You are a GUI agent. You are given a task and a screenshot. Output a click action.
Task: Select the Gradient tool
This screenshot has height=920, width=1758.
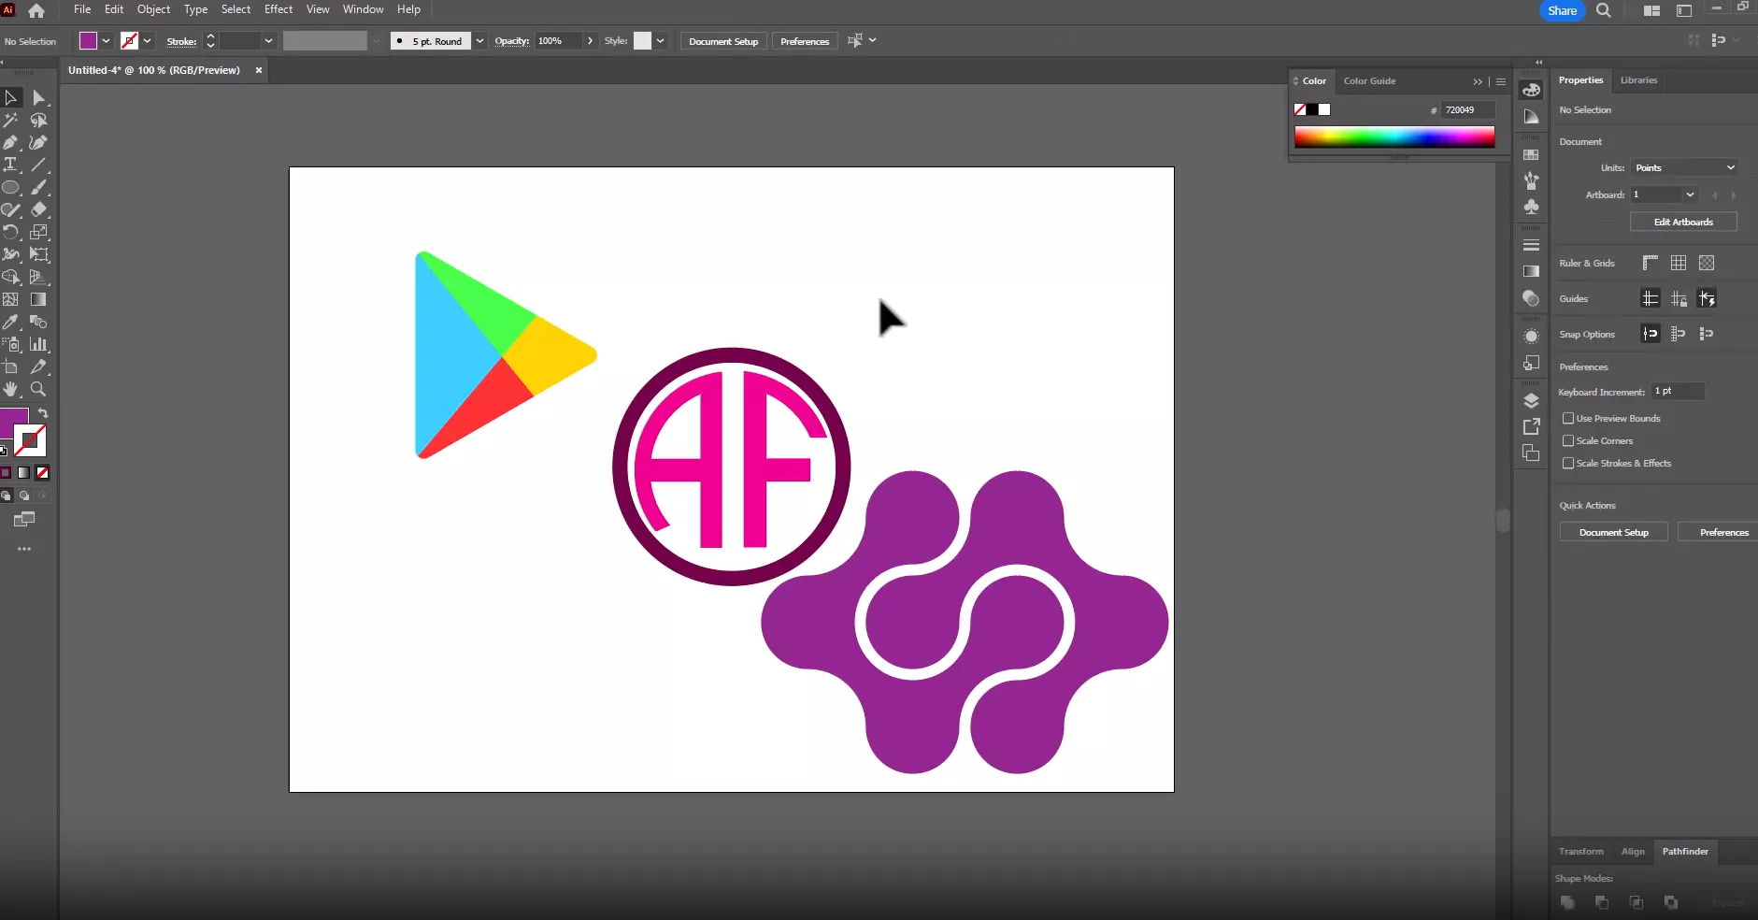click(38, 299)
